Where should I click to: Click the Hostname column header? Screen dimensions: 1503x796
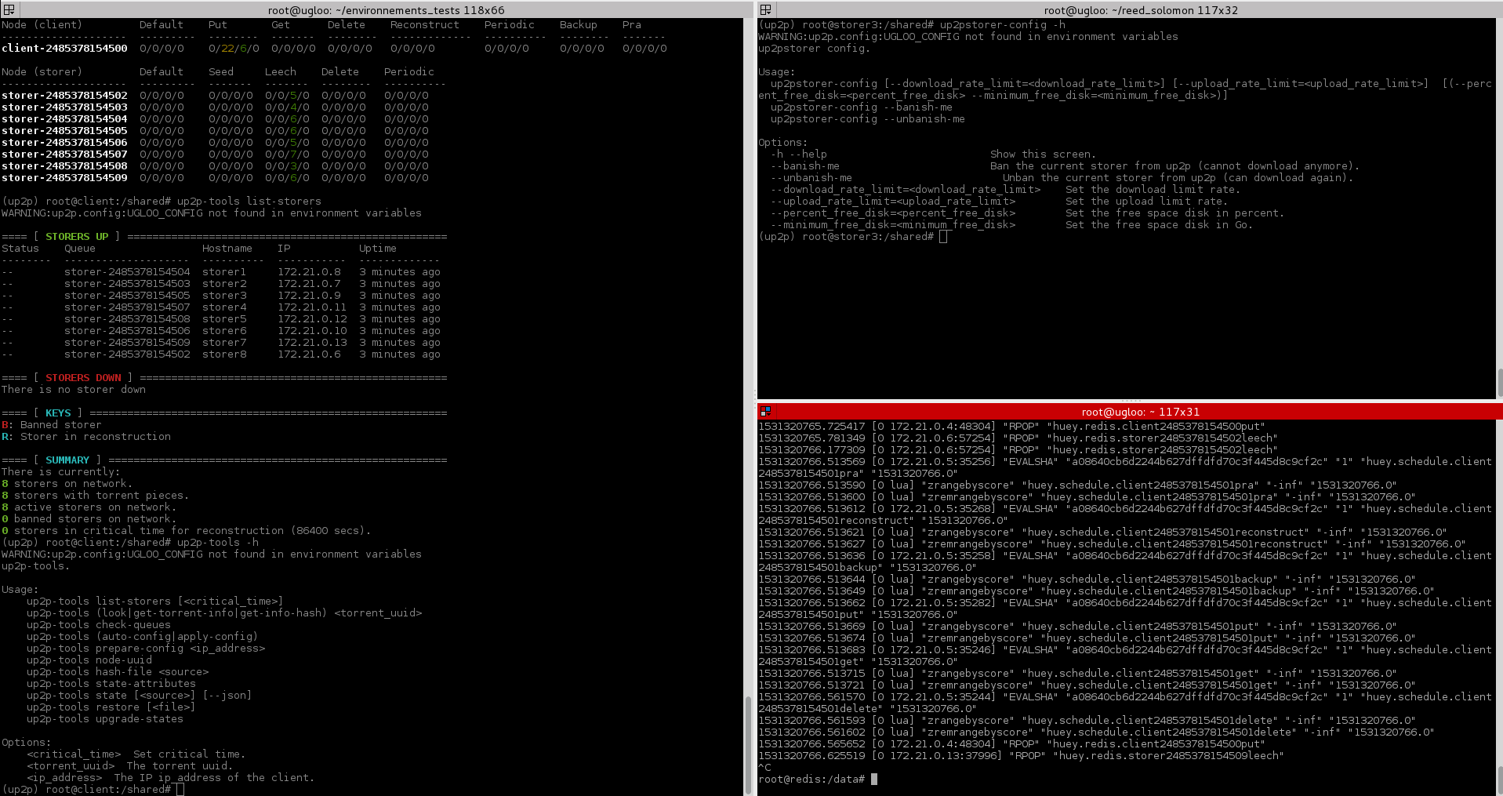pos(227,249)
